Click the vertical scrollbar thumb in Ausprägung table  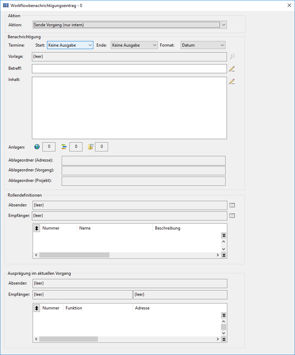click(224, 327)
